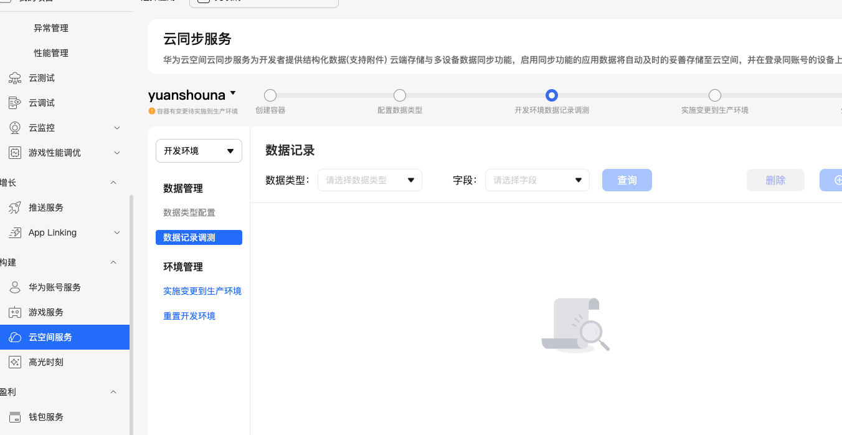Image resolution: width=842 pixels, height=435 pixels.
Task: Click the 钱包服务 wallet icon
Action: (x=15, y=417)
